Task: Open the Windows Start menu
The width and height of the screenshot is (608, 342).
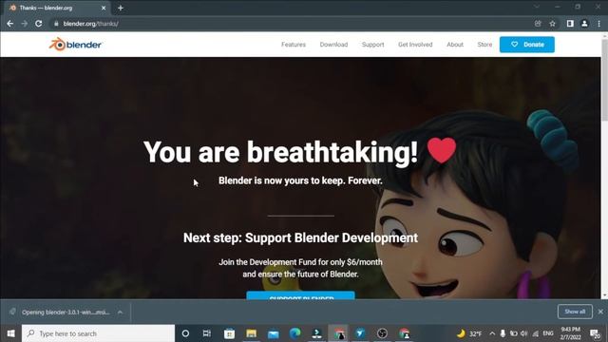Action: pyautogui.click(x=10, y=333)
